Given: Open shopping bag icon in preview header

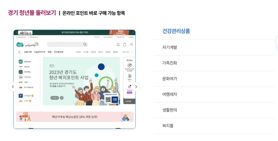Looking at the screenshot, I should click(x=125, y=45).
